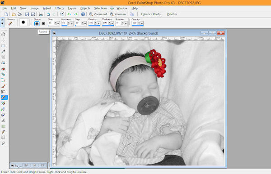The image size is (271, 174).
Task: Pick the Dropper tool
Action: pos(3,51)
